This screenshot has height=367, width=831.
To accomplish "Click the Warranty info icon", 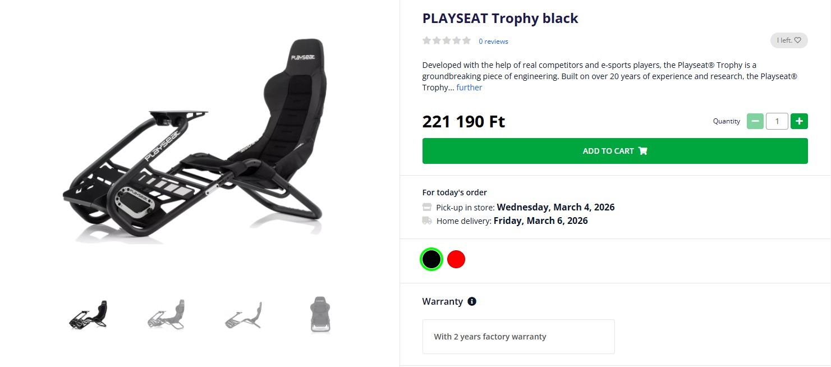I will click(x=472, y=301).
